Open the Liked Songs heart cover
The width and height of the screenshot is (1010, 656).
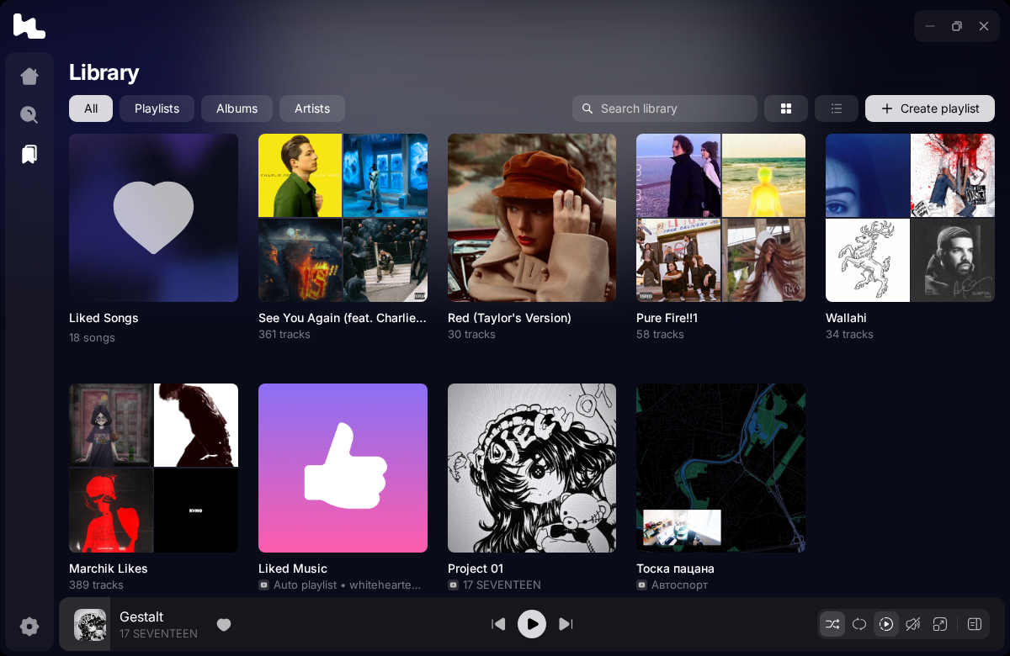pos(153,218)
